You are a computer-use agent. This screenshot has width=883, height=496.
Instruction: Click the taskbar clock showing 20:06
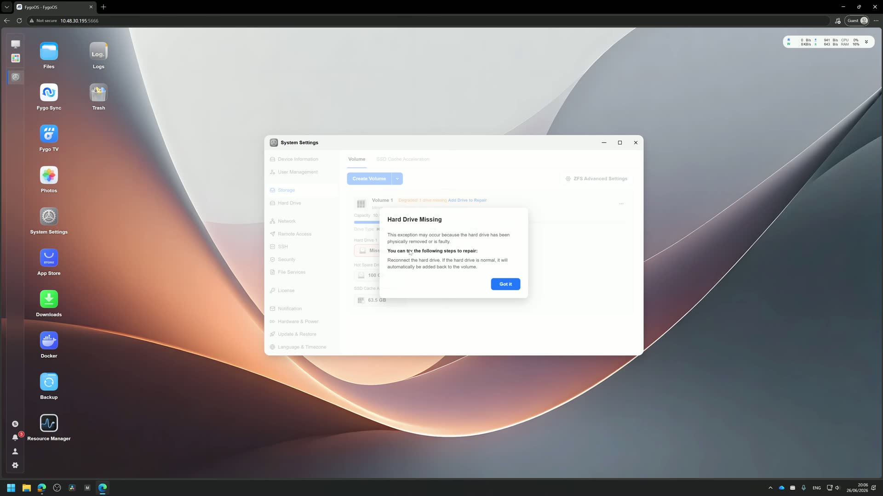click(857, 488)
